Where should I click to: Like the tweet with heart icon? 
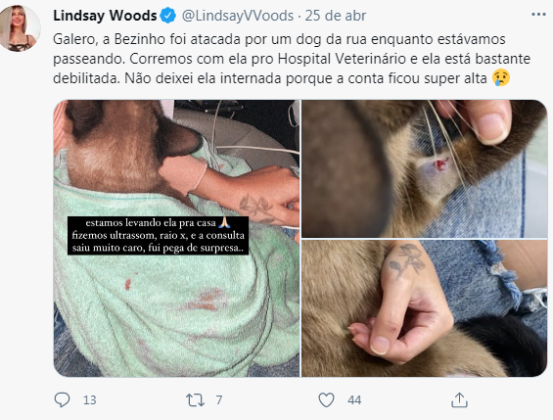tap(326, 400)
